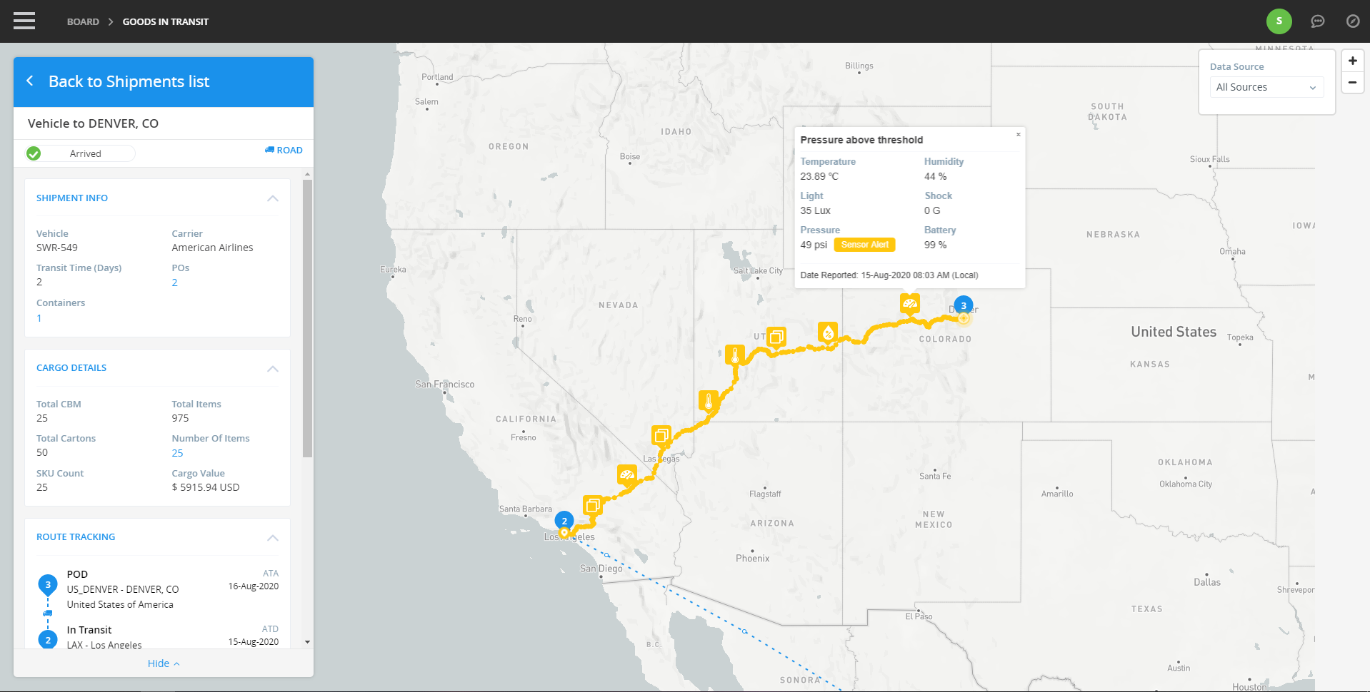The width and height of the screenshot is (1370, 692).
Task: Click pressure gauge marker near Las Vegas
Action: pyautogui.click(x=627, y=475)
